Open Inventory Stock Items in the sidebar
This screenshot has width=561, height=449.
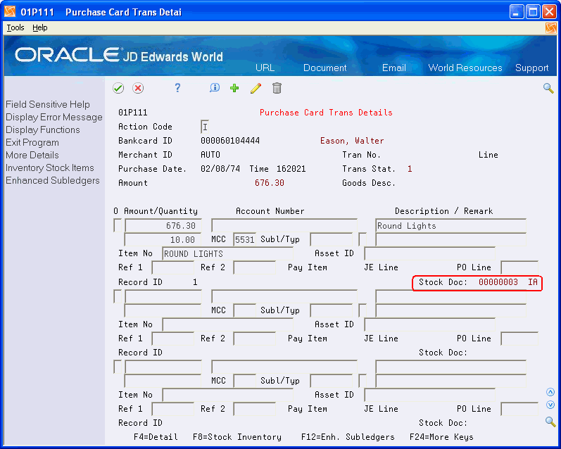tap(50, 167)
